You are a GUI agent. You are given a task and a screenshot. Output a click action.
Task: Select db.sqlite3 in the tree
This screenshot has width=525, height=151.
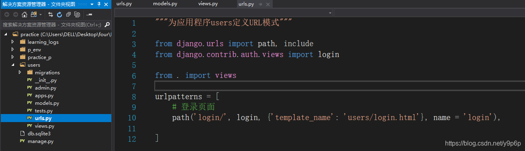(39, 133)
